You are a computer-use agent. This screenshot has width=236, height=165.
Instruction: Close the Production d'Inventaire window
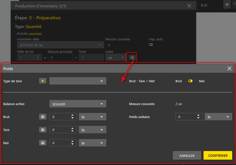189,6
